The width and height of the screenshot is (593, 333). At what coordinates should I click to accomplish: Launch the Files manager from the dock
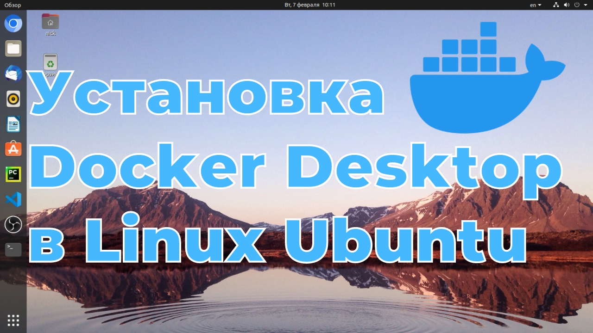13,48
